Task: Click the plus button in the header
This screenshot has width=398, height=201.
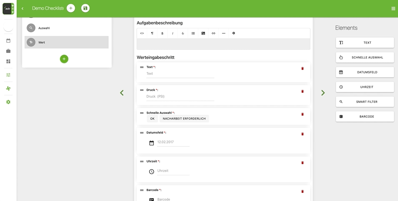Action: [71, 8]
